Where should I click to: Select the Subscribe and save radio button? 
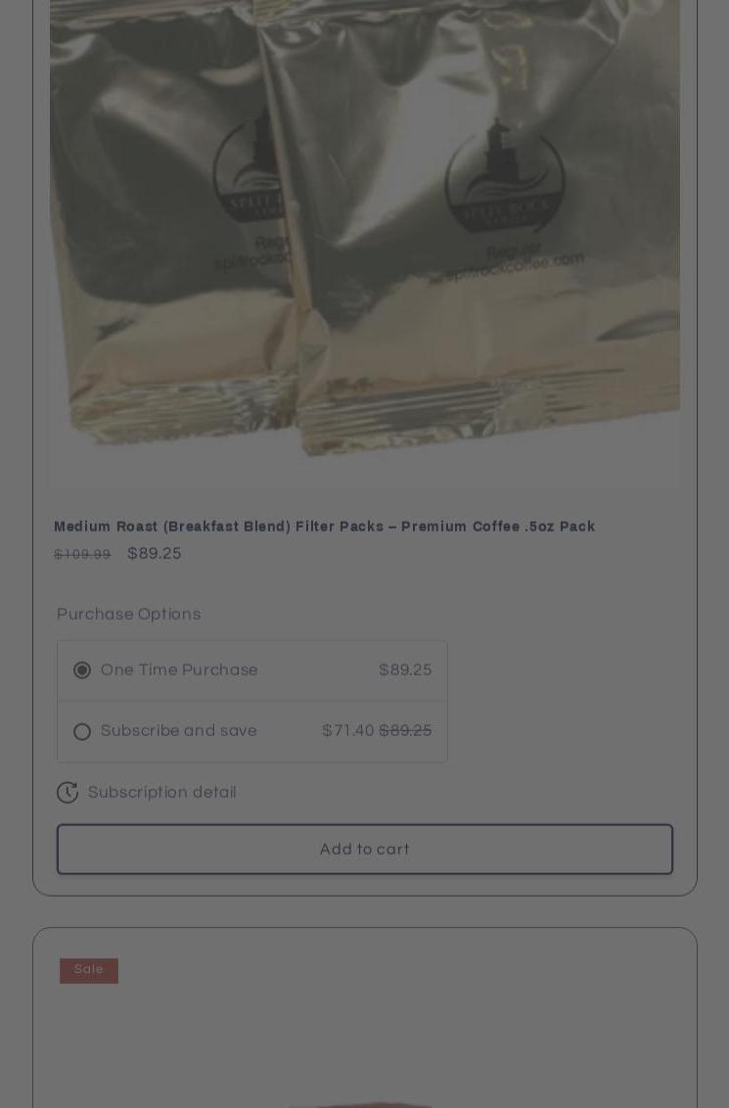pos(82,731)
